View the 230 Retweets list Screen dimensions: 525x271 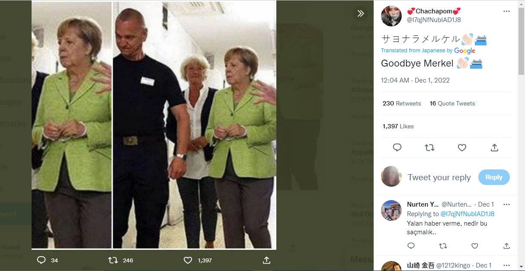click(x=402, y=103)
